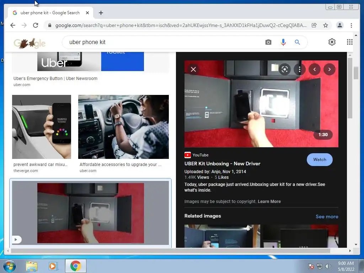The image size is (364, 273).
Task: Start voice search with microphone
Action: point(283,42)
